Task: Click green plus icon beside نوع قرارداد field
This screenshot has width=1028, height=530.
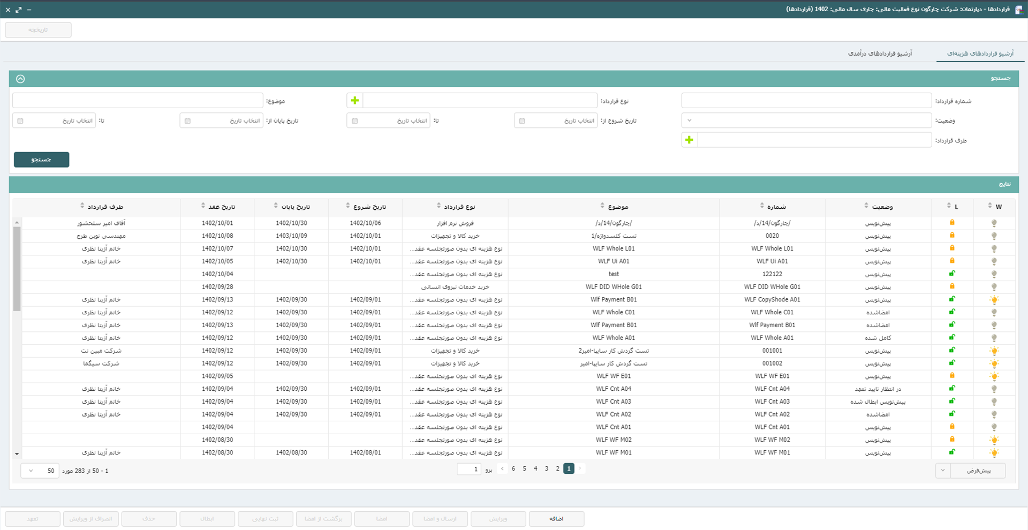Action: (354, 101)
